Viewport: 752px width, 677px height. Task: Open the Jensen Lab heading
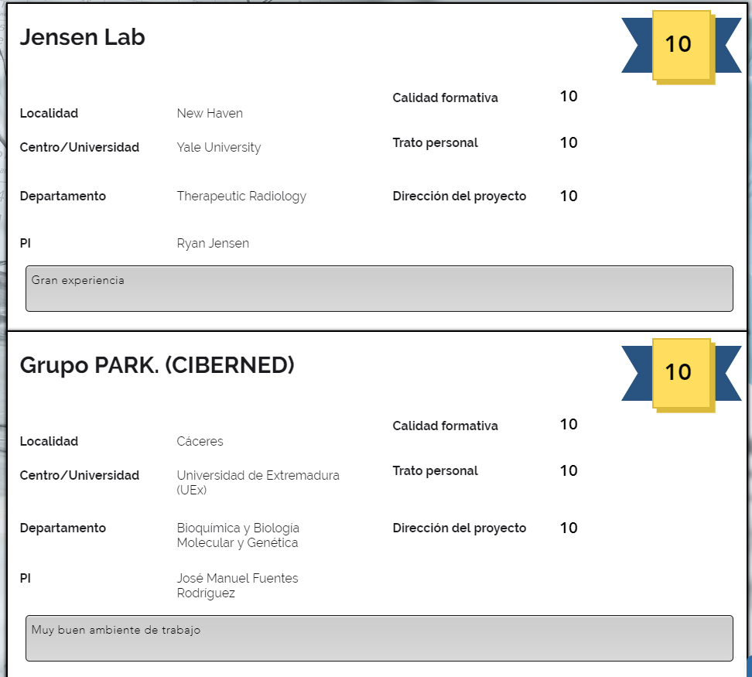(x=82, y=38)
